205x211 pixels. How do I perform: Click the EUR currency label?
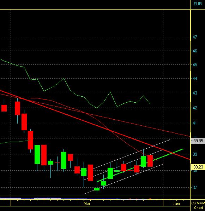198,4
